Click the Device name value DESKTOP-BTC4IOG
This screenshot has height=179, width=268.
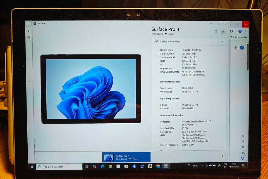point(191,50)
